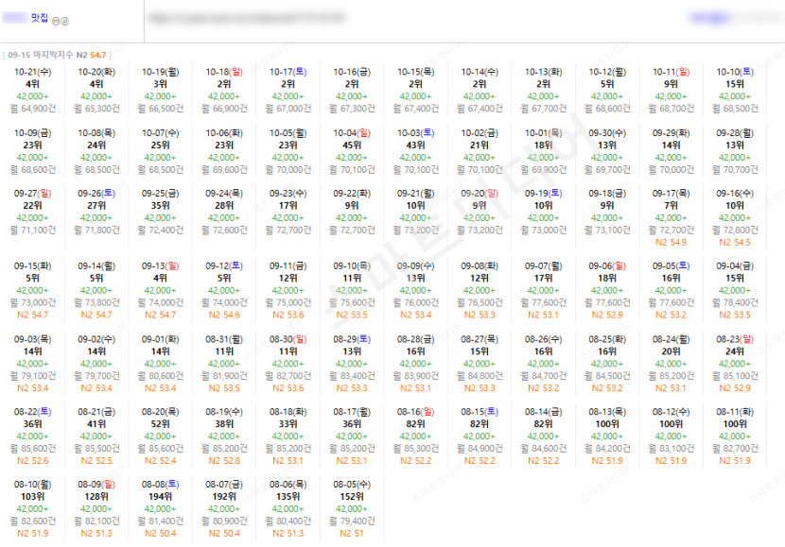Screen dimensions: 785x547
Task: Click the 45위 rank value
Action: pos(352,145)
